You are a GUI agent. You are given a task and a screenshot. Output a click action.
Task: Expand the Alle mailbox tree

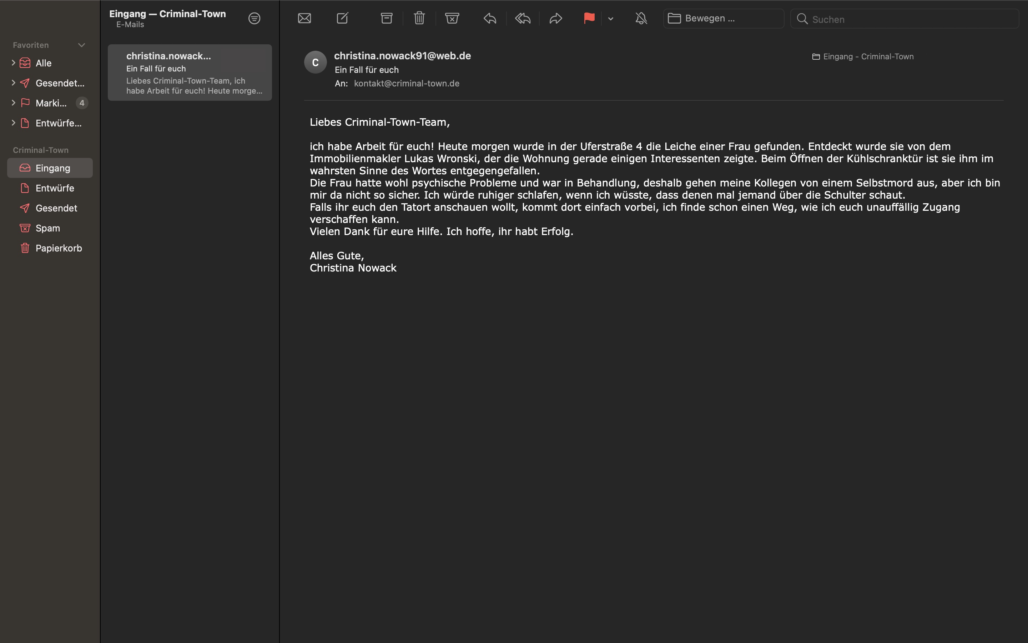point(13,63)
